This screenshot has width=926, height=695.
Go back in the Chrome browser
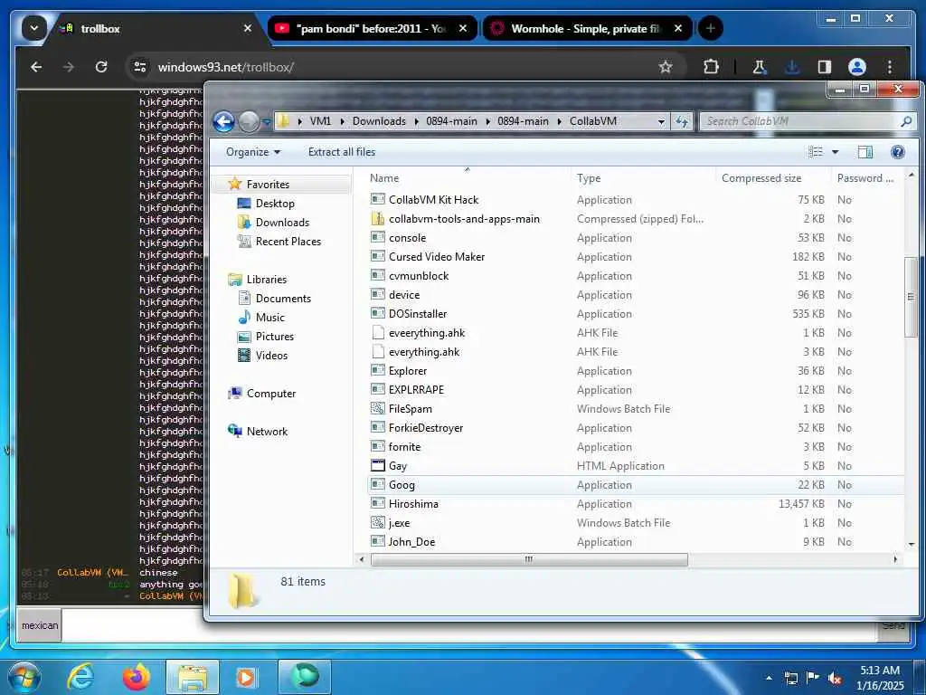click(36, 67)
